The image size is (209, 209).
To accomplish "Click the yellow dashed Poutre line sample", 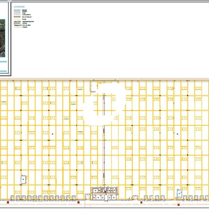I will 17,20.
